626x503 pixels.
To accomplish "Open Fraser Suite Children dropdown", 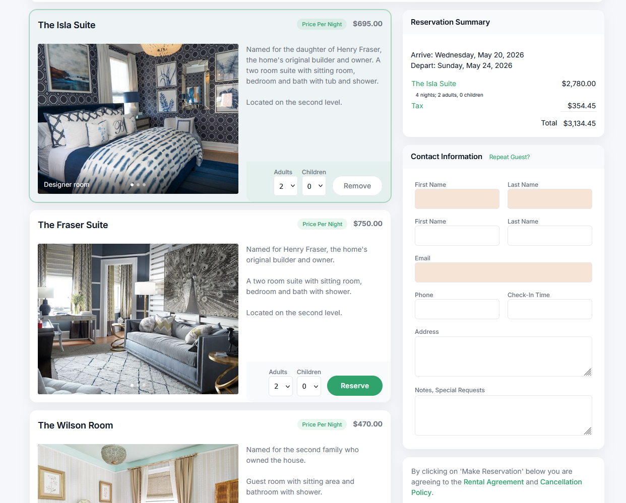I will point(308,386).
